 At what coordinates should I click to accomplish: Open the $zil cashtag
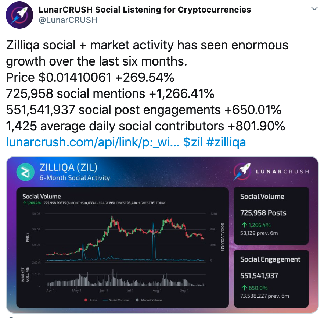click(x=193, y=142)
